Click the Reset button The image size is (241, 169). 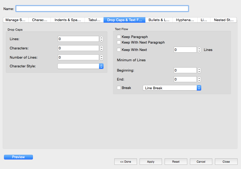[176, 162]
